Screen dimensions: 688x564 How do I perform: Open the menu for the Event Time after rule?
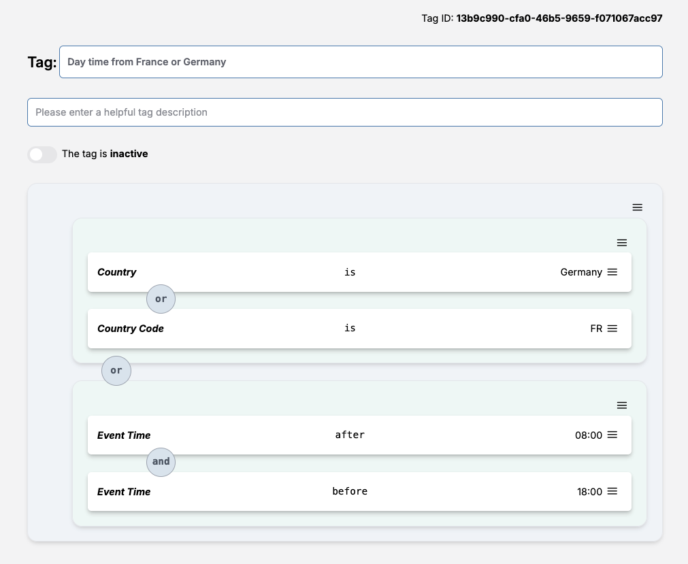612,435
